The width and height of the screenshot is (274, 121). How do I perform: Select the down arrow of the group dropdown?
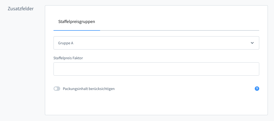click(x=252, y=43)
